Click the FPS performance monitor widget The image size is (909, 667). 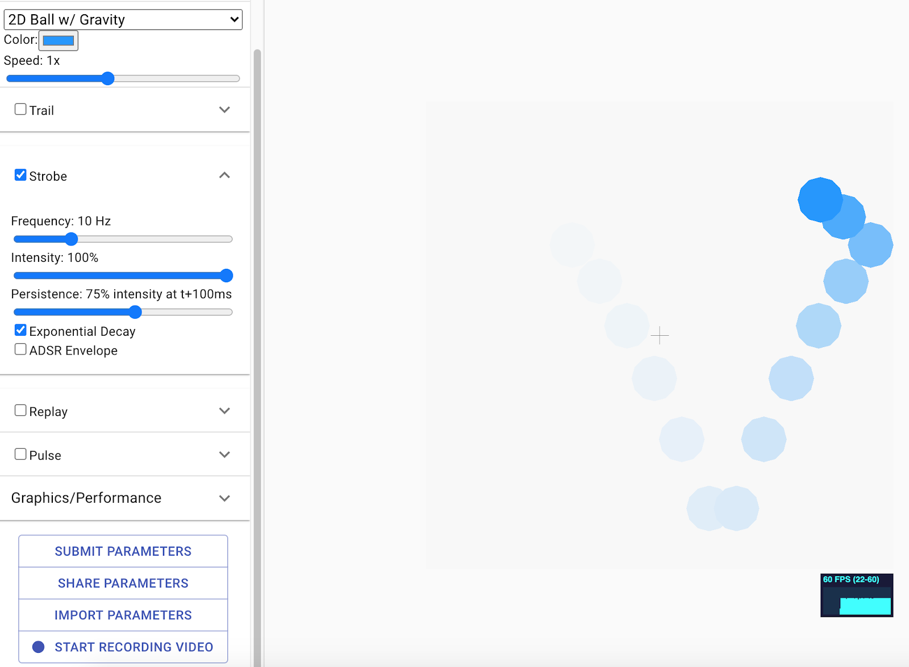857,595
